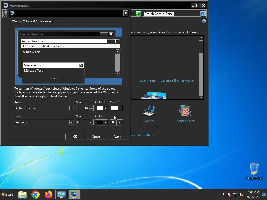Open the Recycle Bin on desktop
Image resolution: width=267 pixels, height=200 pixels.
click(x=254, y=171)
